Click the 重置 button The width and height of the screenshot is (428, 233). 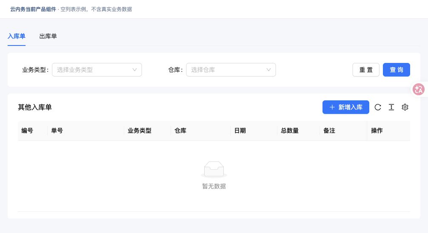click(366, 70)
